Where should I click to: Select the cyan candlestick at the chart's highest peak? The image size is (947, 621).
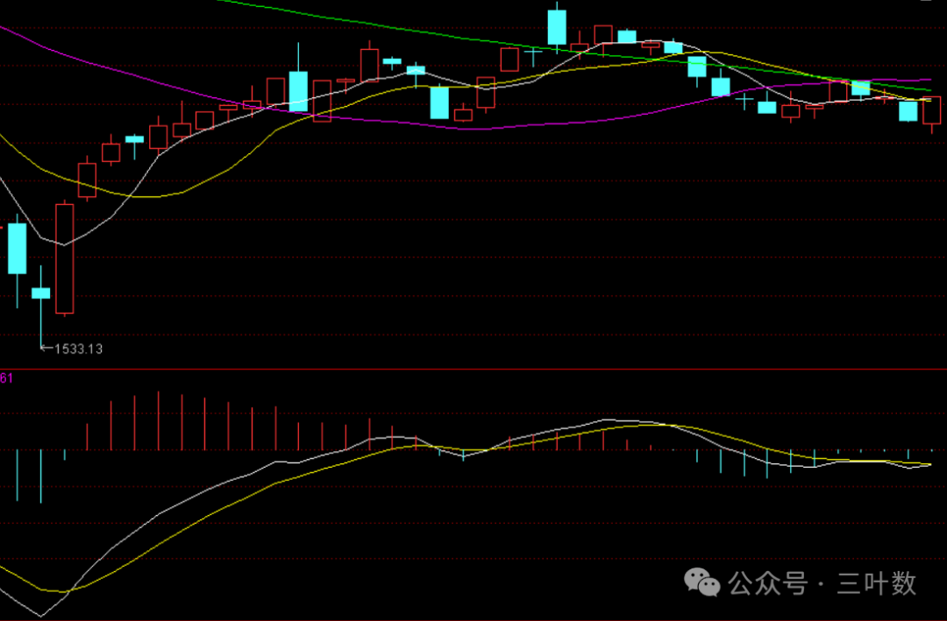[x=557, y=27]
